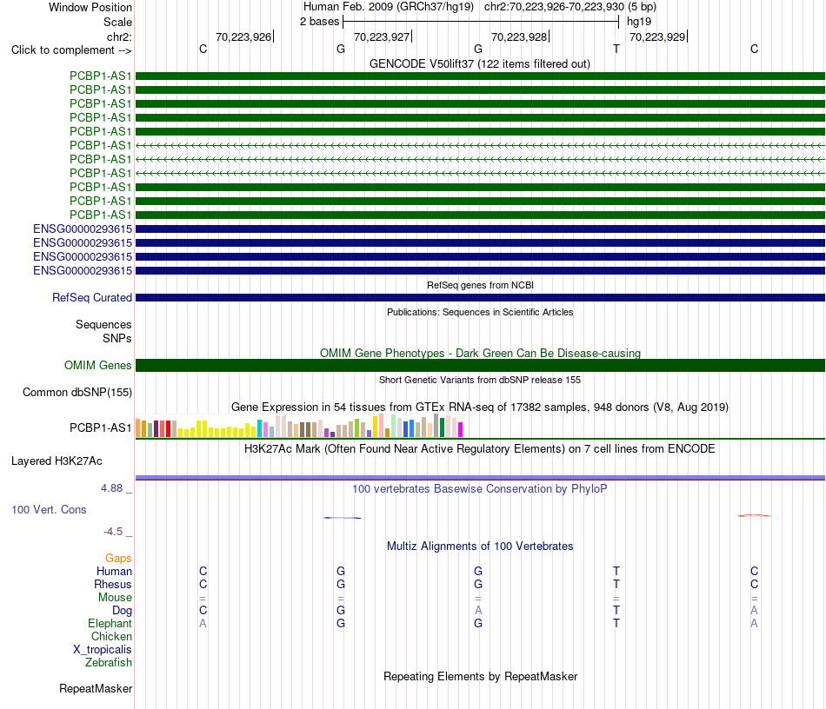Click the 'Chicken' species label
The width and height of the screenshot is (826, 709).
tap(111, 636)
